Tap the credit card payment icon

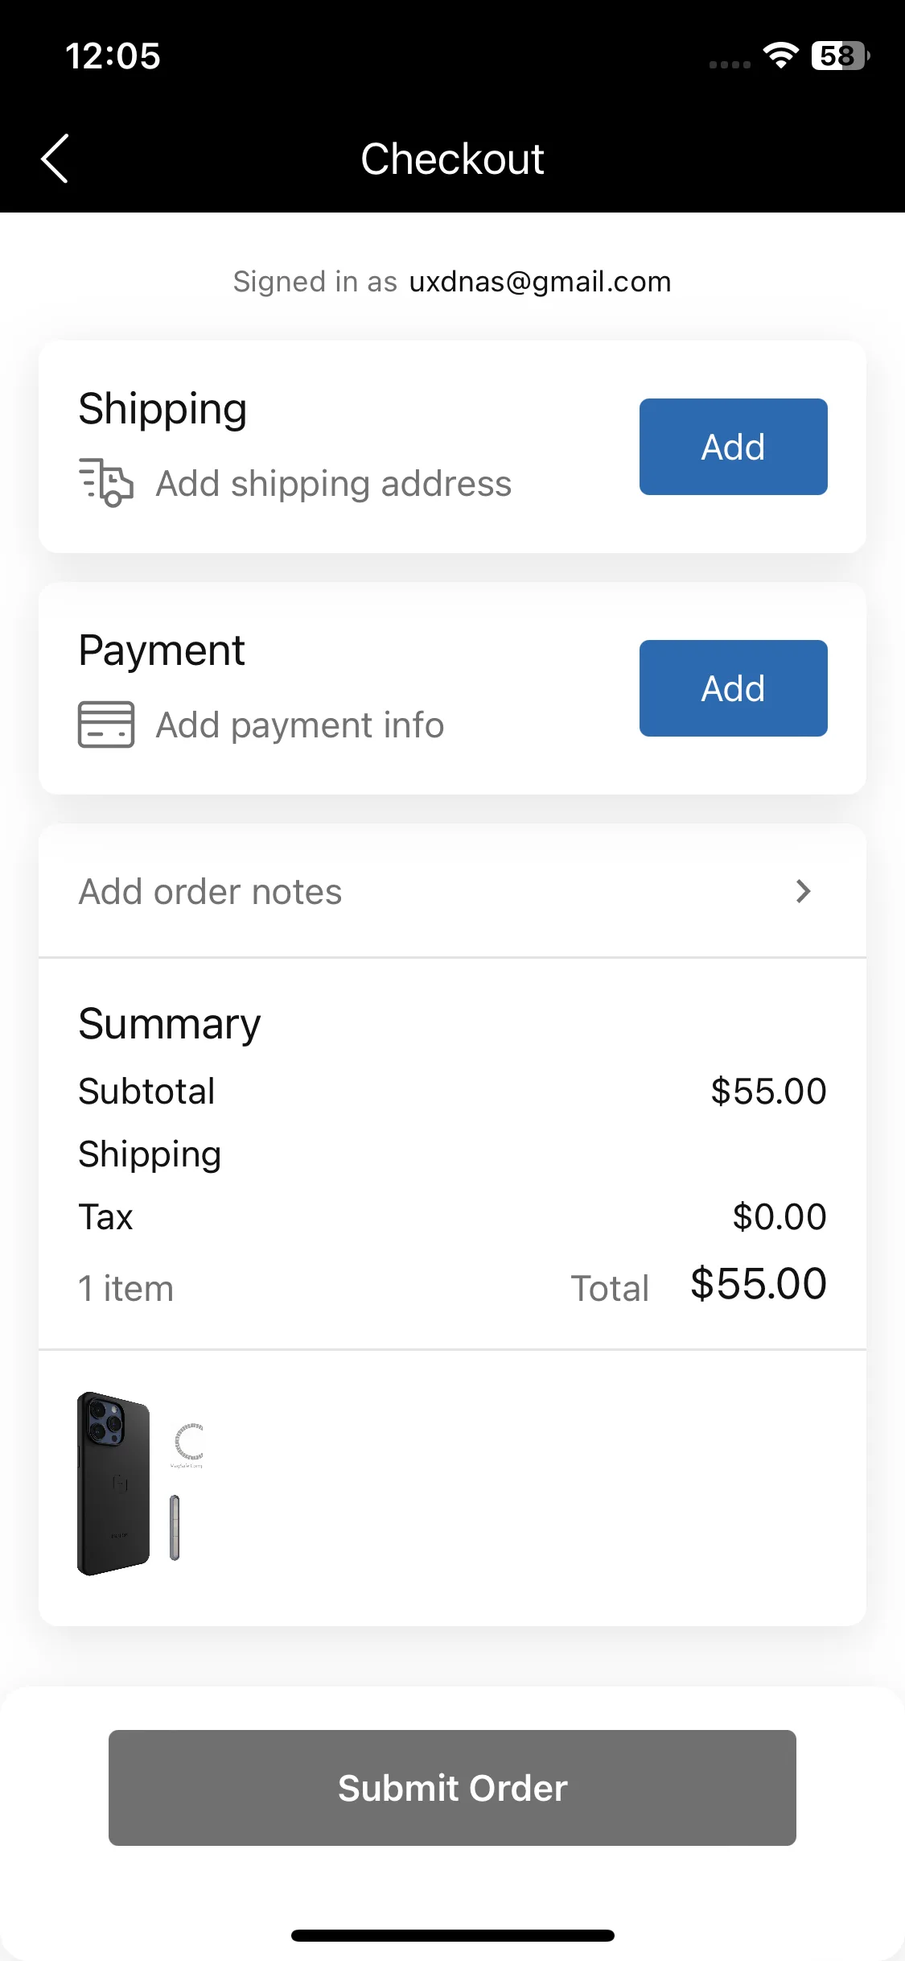(106, 725)
